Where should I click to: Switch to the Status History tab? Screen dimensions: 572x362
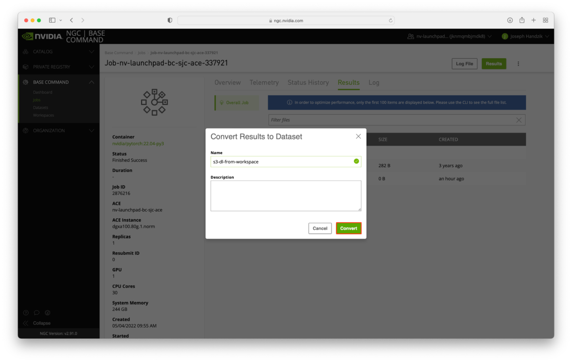tap(308, 82)
